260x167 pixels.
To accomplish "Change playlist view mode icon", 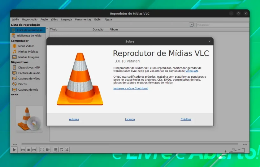I will (192, 25).
